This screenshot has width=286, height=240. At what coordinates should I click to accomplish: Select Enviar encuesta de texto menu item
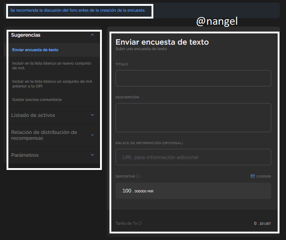35,50
